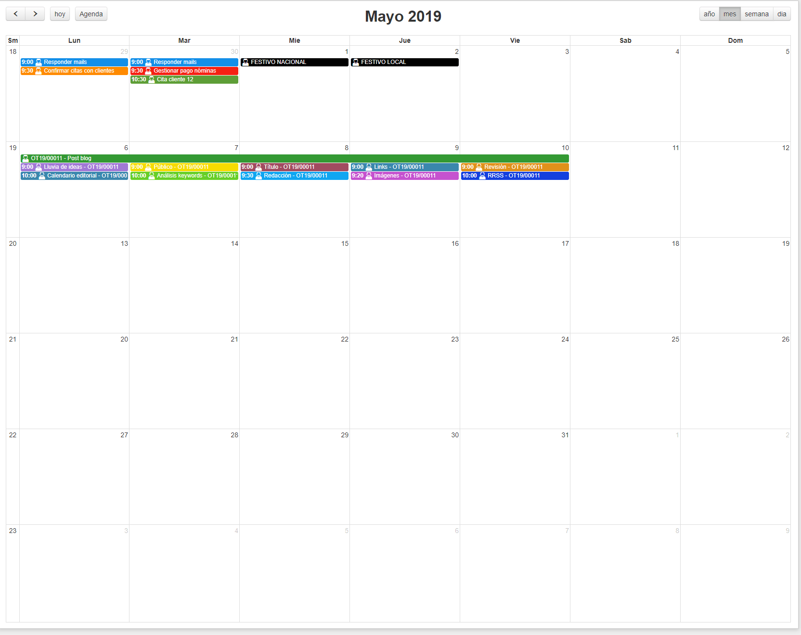Open 'Revisión - OT19/00011' event text
This screenshot has height=635, width=801.
(x=514, y=167)
